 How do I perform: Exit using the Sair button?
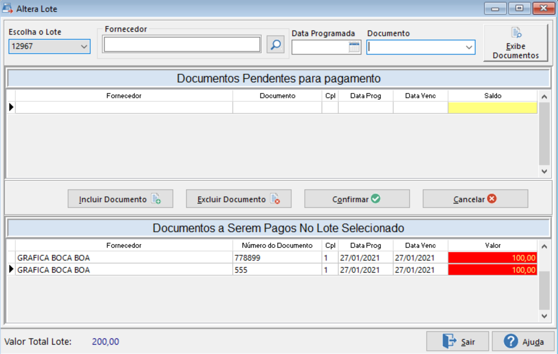[x=458, y=342]
